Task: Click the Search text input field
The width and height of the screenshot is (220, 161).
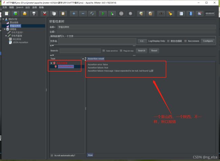Action: click(80, 51)
